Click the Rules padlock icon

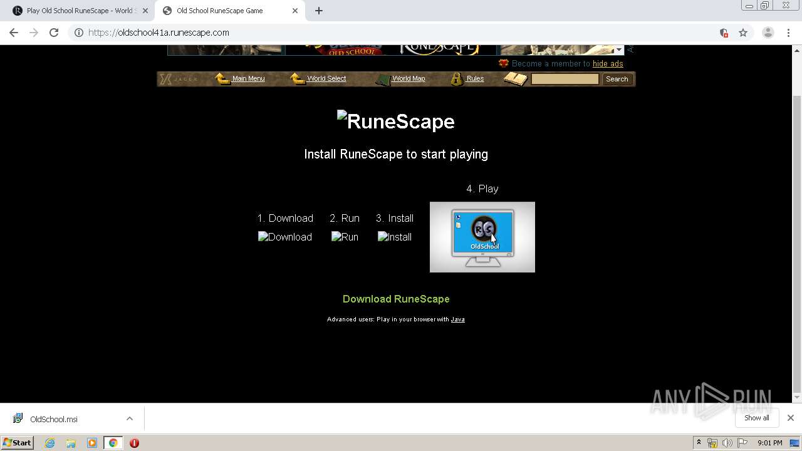pyautogui.click(x=457, y=79)
